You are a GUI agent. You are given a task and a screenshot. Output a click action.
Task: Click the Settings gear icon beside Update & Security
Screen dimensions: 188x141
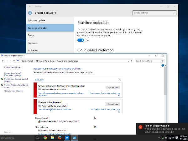point(30,13)
